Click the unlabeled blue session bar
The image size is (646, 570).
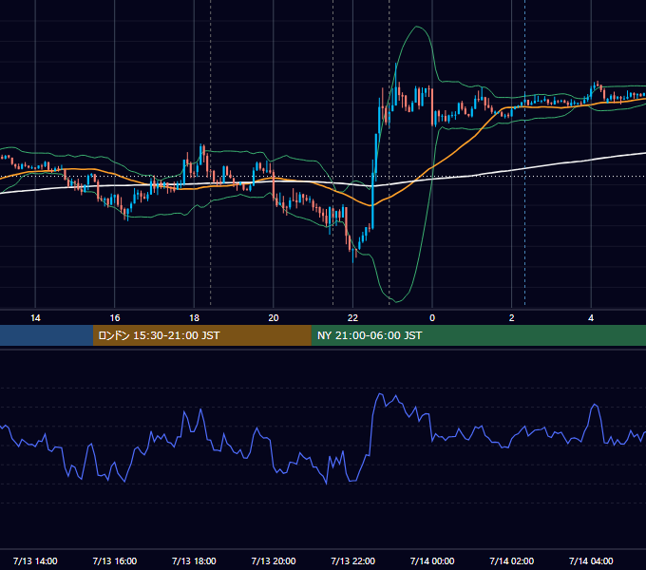click(x=47, y=335)
